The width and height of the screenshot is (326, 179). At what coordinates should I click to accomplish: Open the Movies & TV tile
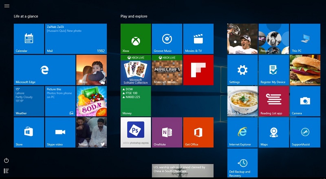[x=198, y=39]
